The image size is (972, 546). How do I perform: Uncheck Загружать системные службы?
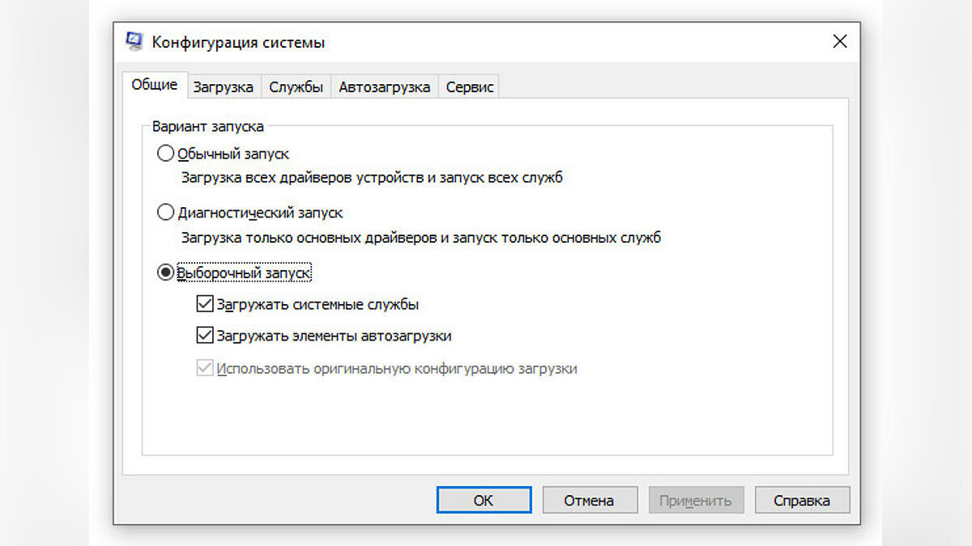coord(204,305)
